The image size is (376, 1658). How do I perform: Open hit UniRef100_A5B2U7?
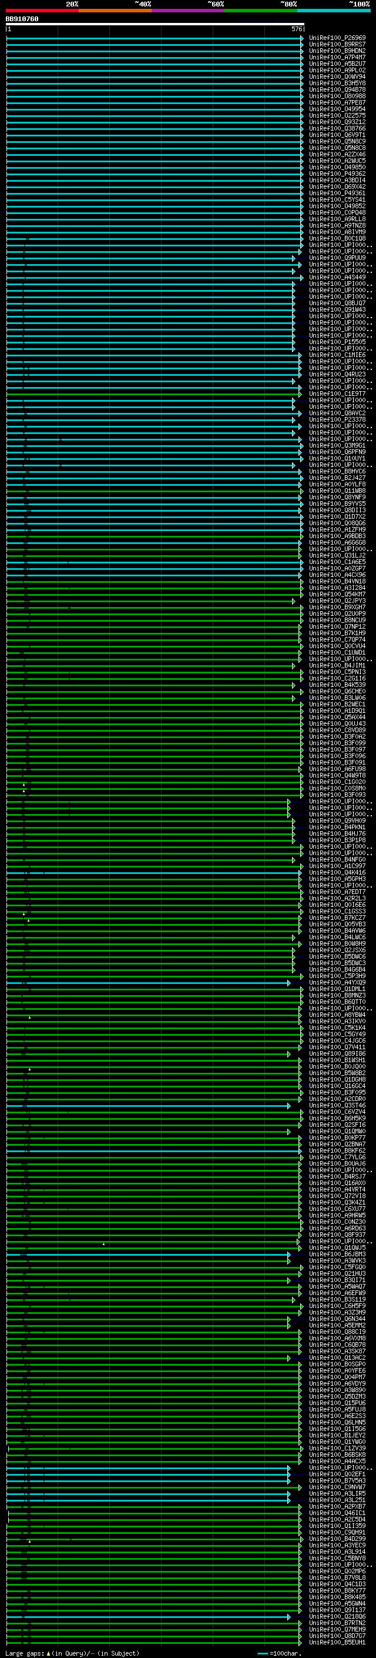tap(337, 64)
